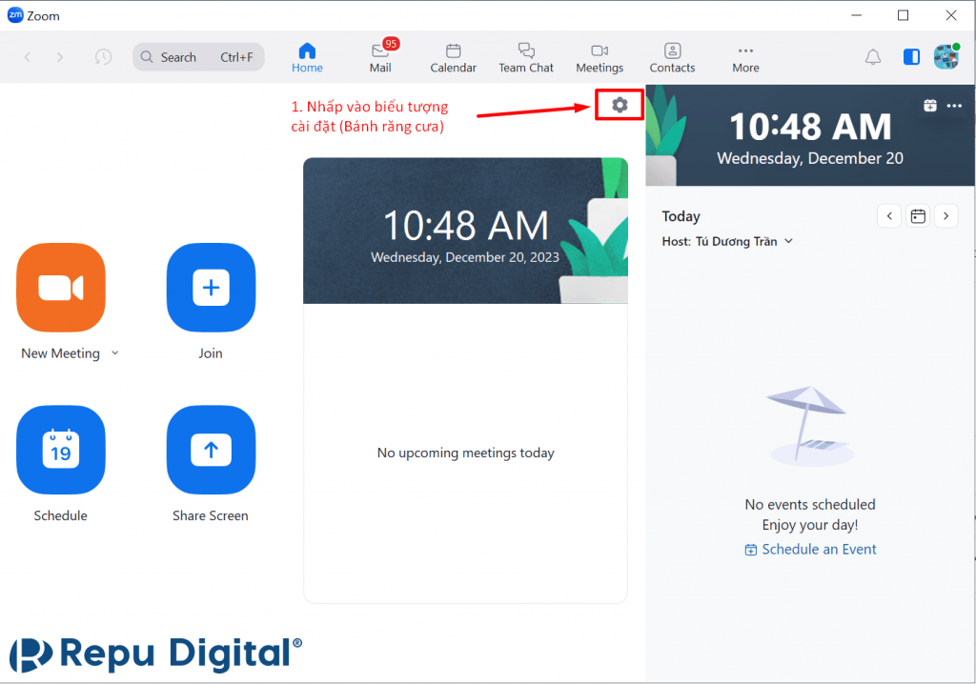Viewport: 976px width, 684px height.
Task: Click the Join meeting plus icon
Action: [211, 288]
